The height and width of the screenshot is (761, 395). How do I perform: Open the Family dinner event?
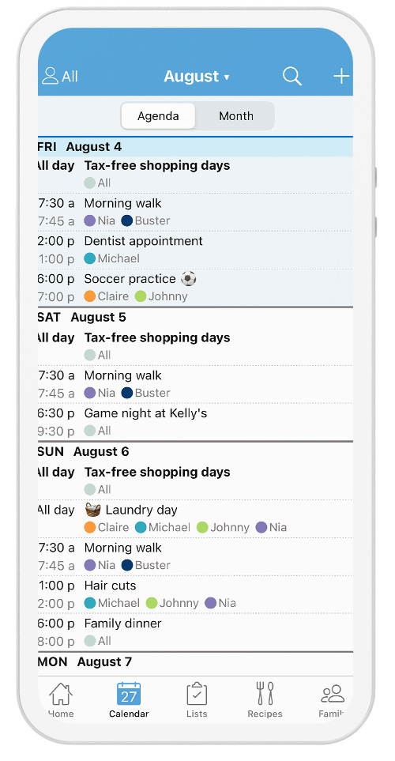pos(195,632)
